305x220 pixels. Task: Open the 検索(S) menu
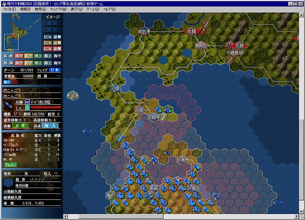tap(40, 9)
